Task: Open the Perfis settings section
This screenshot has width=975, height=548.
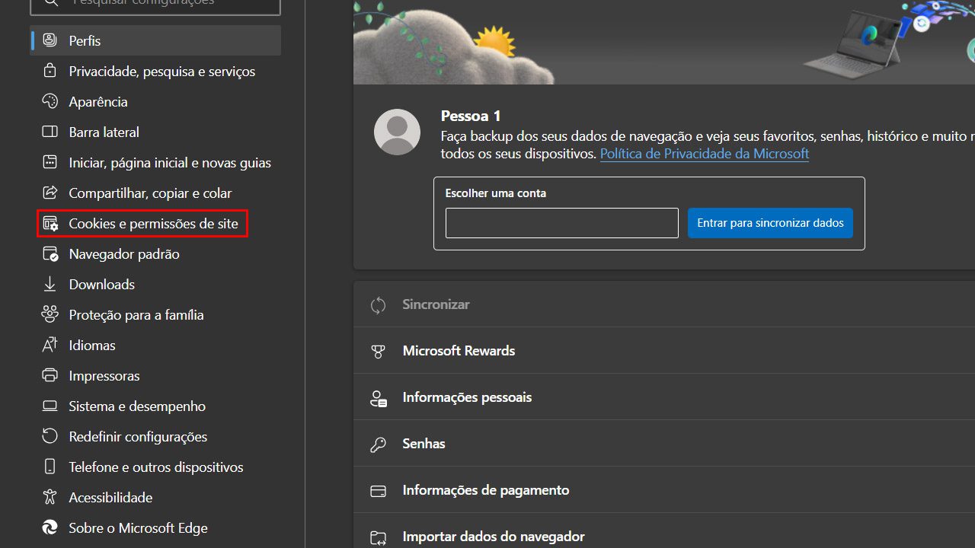Action: [155, 40]
